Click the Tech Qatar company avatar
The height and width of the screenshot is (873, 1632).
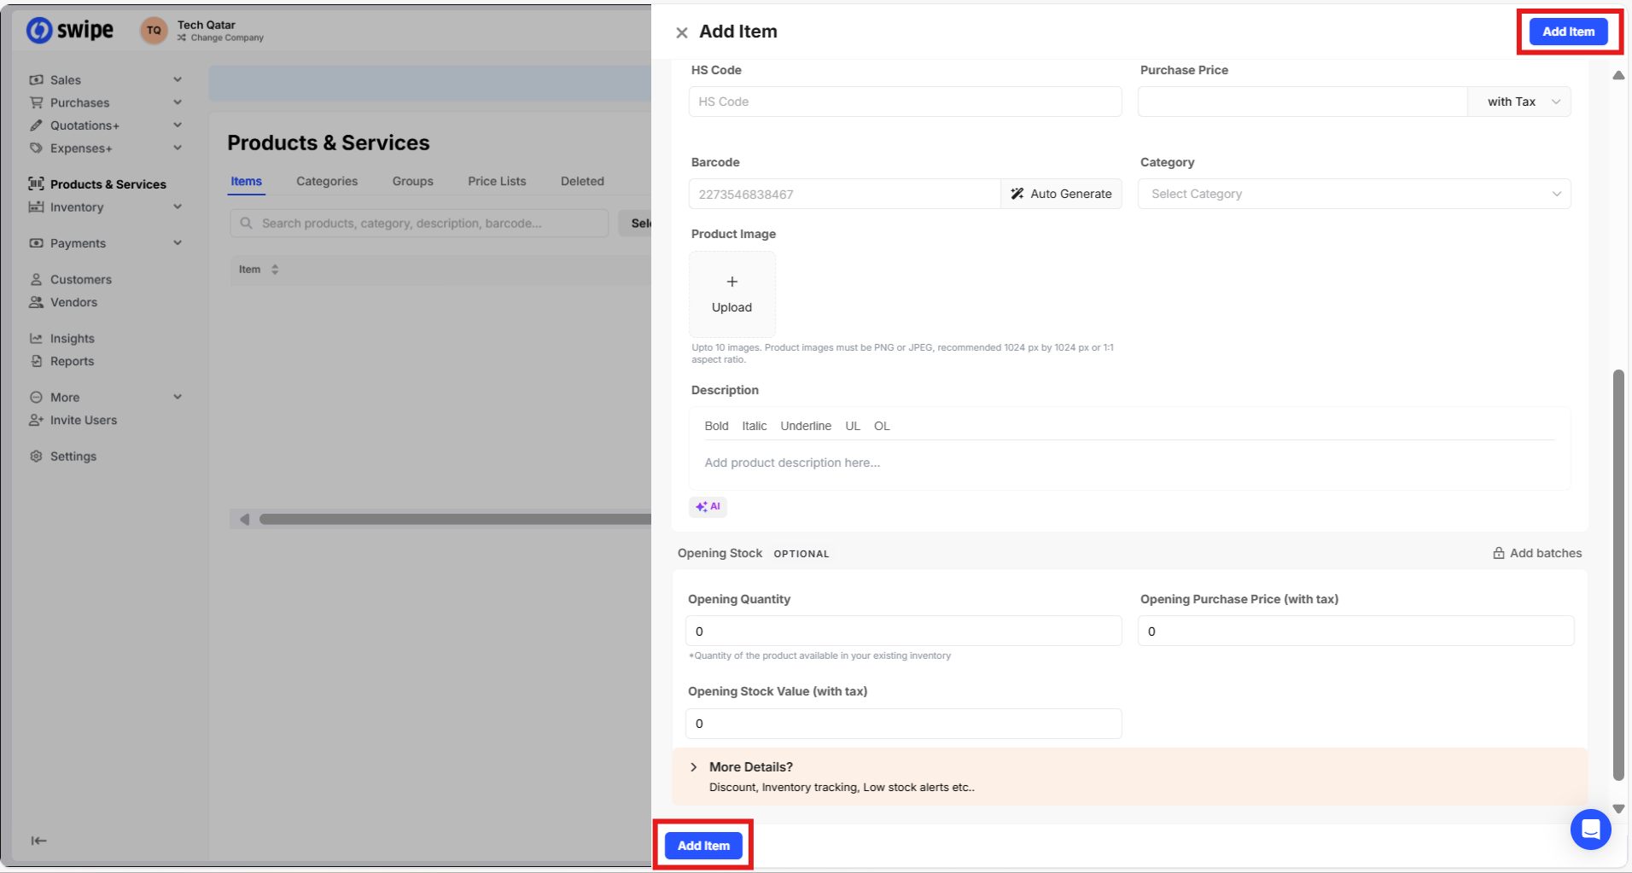tap(154, 31)
